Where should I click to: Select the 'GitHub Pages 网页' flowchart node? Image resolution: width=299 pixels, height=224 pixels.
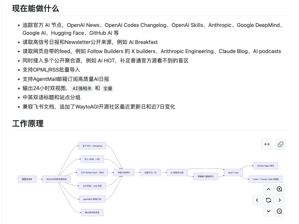click(x=266, y=166)
